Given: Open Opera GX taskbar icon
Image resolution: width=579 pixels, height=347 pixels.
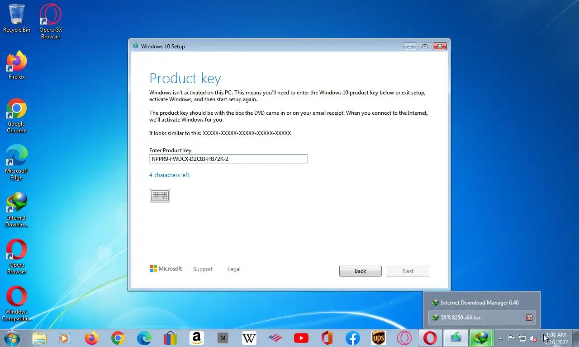Looking at the screenshot, I should click(404, 338).
